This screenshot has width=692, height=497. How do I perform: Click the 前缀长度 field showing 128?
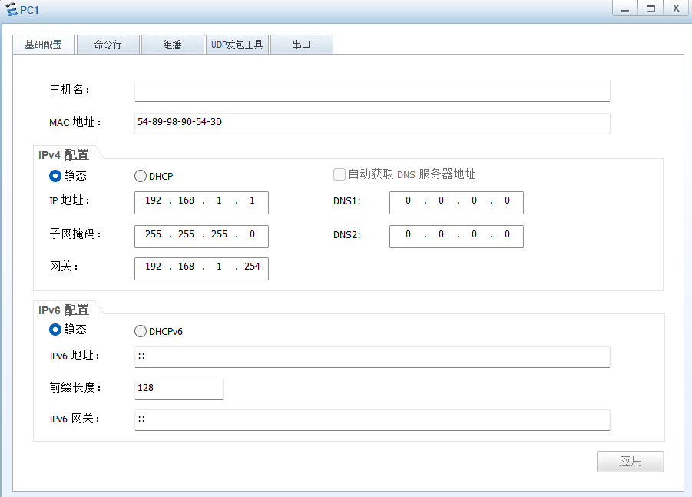(x=179, y=389)
